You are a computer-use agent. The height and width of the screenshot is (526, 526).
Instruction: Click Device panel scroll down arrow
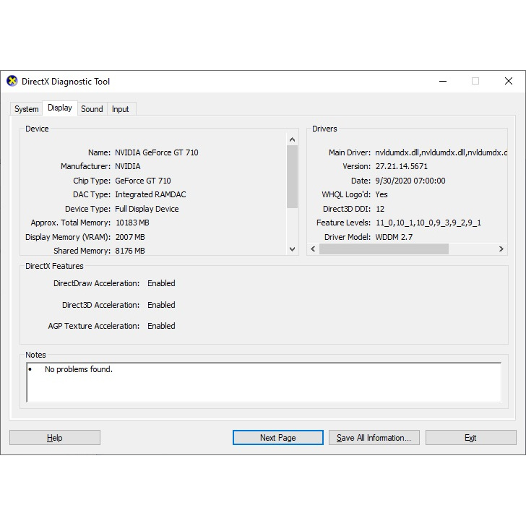(292, 249)
